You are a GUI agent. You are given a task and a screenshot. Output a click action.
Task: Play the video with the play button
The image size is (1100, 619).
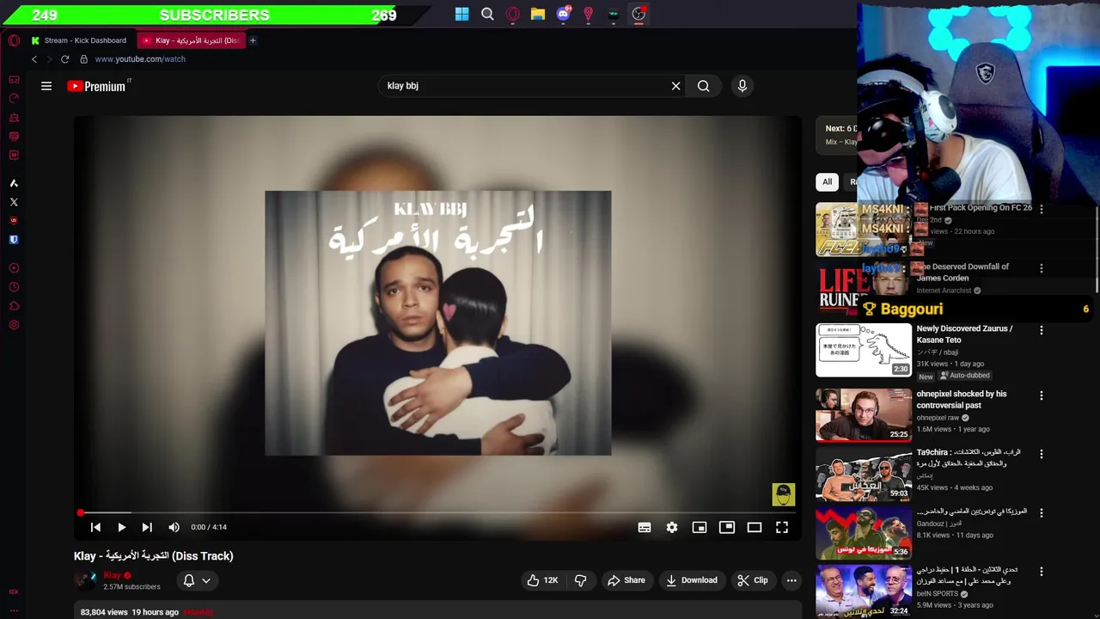pyautogui.click(x=121, y=527)
